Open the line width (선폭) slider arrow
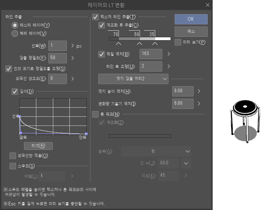 pyautogui.click(x=73, y=46)
